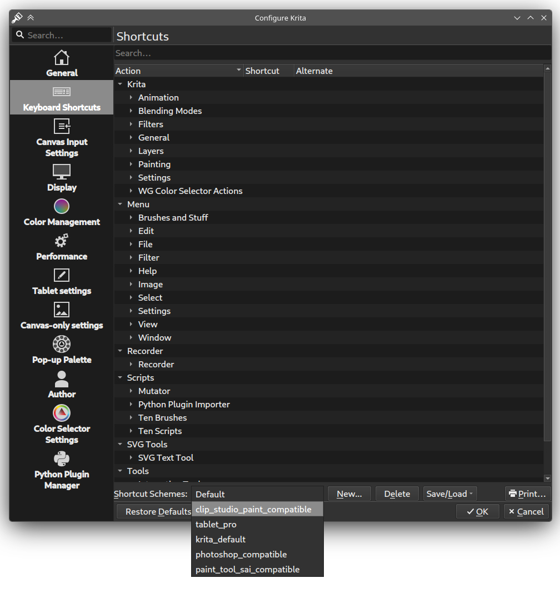Open Pop-up Palette wheel icon

[62, 344]
